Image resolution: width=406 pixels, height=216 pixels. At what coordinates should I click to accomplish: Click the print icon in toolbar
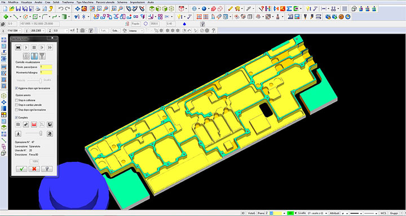38,8
